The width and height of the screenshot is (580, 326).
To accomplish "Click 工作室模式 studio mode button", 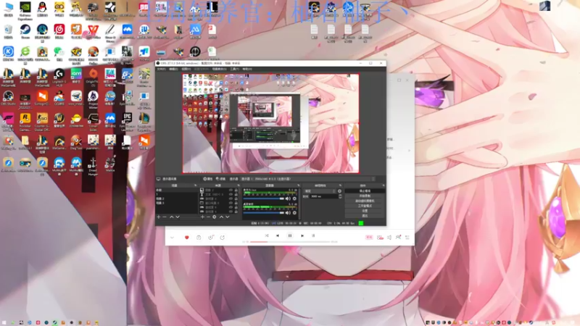I will (365, 206).
